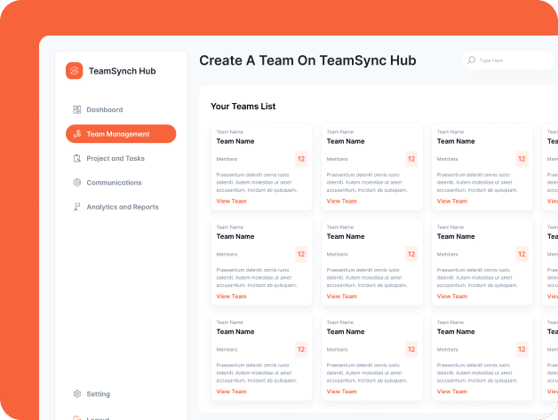Click the 12 members badge in bottom-row third card
558x420 pixels.
pyautogui.click(x=522, y=349)
